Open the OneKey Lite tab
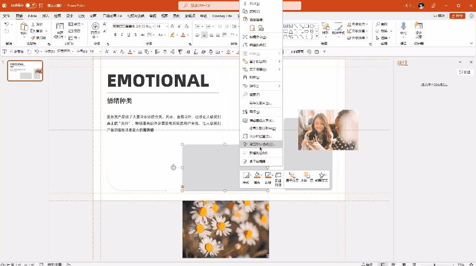Viewport: 476px width, 266px height. [x=222, y=16]
